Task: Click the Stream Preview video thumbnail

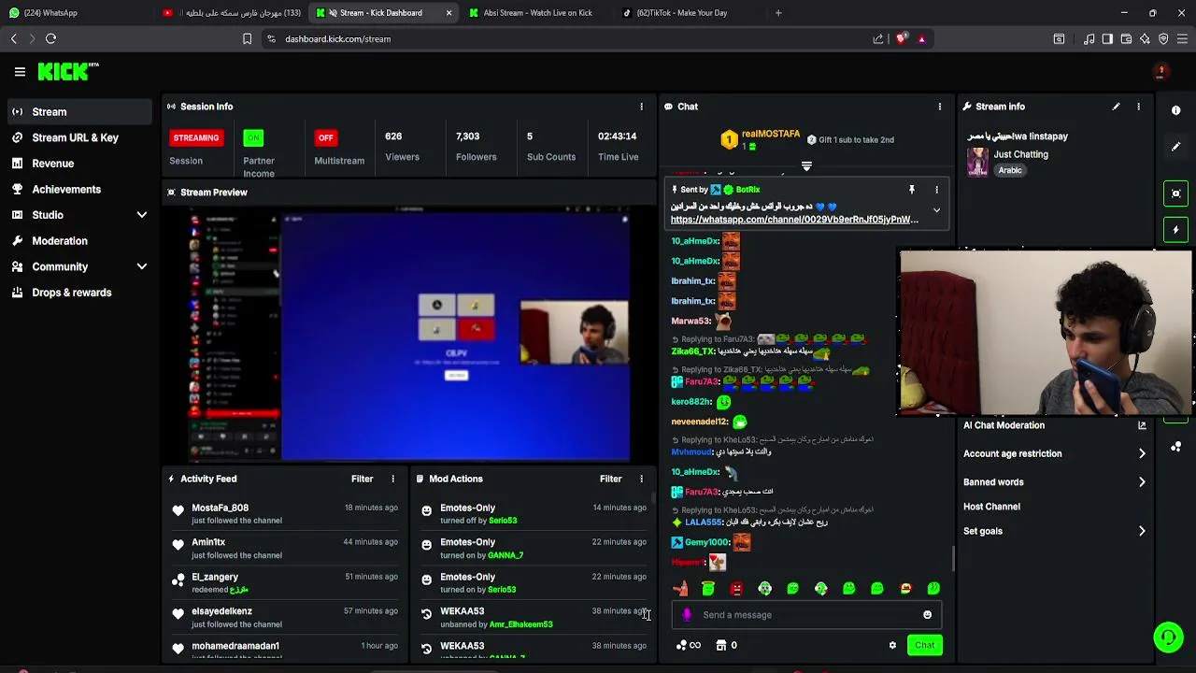Action: (408, 334)
